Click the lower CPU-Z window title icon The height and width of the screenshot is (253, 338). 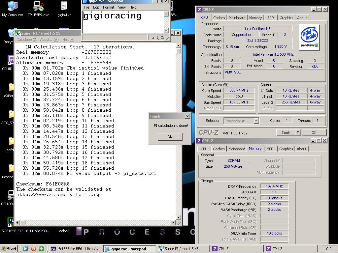199,140
